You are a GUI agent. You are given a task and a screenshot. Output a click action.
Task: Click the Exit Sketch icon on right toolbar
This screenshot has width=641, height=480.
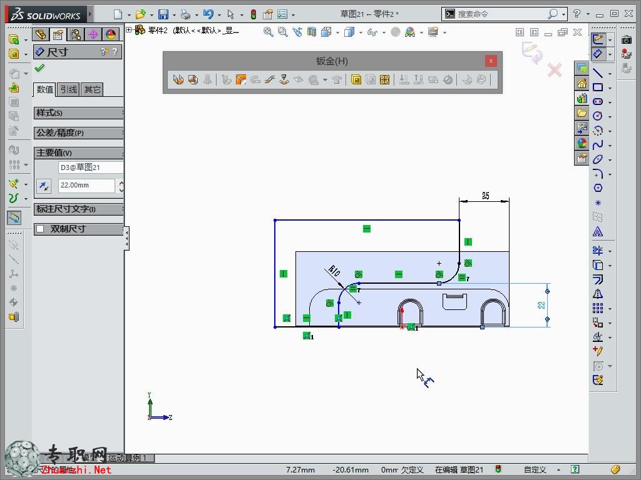598,39
